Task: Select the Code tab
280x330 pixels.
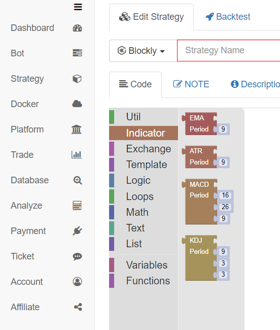Action: [135, 85]
